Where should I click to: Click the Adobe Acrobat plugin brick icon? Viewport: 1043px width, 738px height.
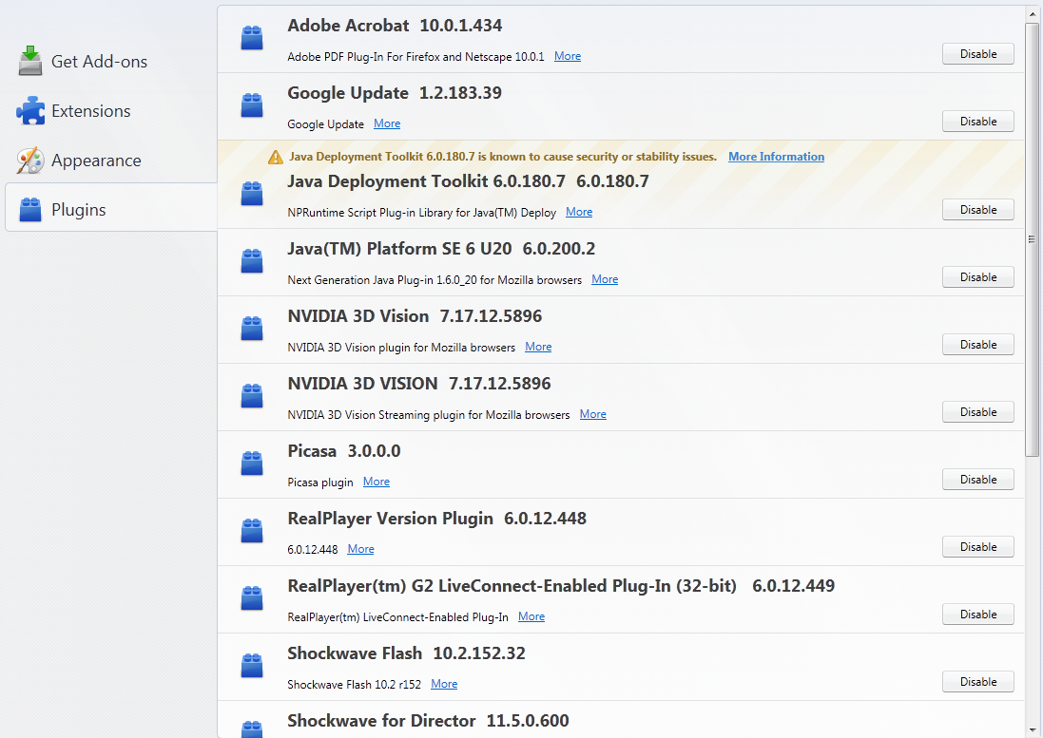(x=252, y=39)
